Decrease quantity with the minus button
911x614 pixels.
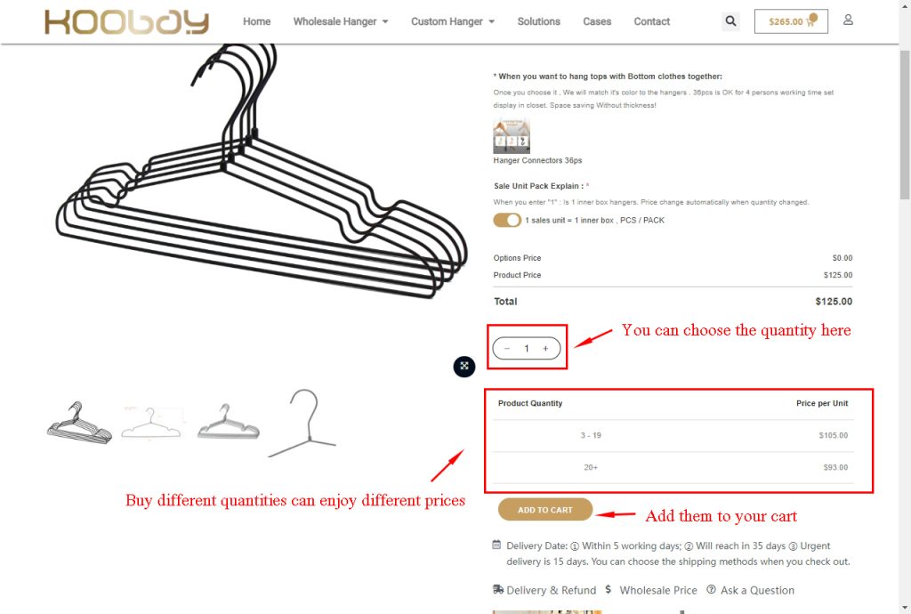(x=507, y=349)
